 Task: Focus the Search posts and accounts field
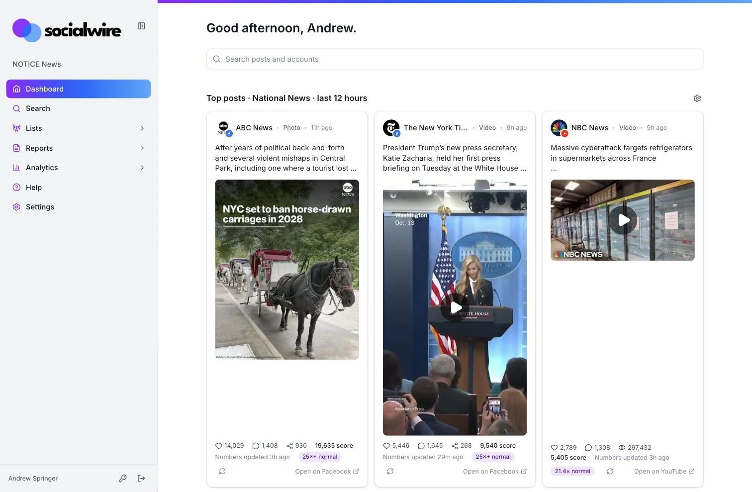pyautogui.click(x=455, y=59)
